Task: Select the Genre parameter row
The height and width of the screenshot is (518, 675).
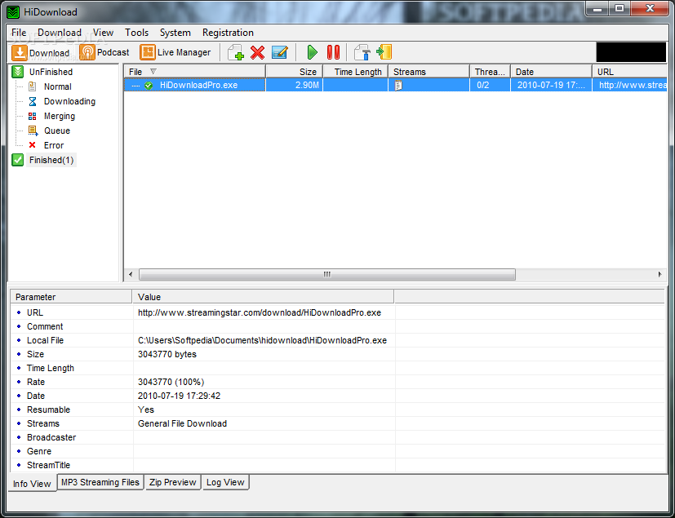Action: [338, 451]
